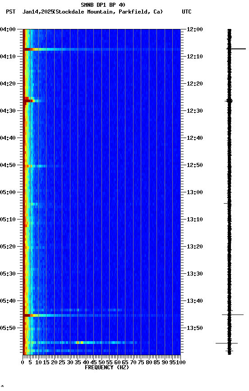Click the small event streak at 04:50

coord(36,166)
